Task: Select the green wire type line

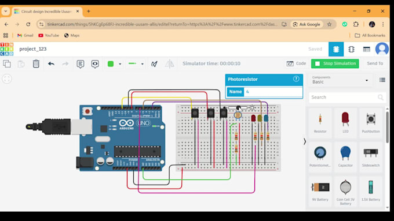Action: (132, 63)
